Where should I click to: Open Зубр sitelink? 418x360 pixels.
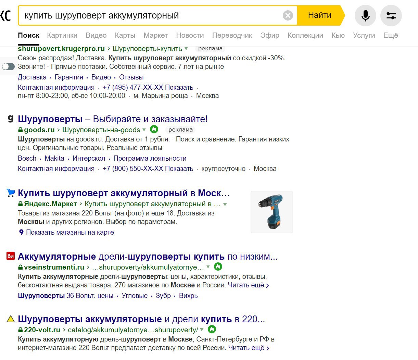coord(163,296)
